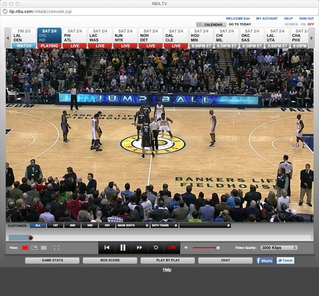The image size is (319, 296).
Task: Open the empty player filter dropdown
Action: click(x=205, y=225)
